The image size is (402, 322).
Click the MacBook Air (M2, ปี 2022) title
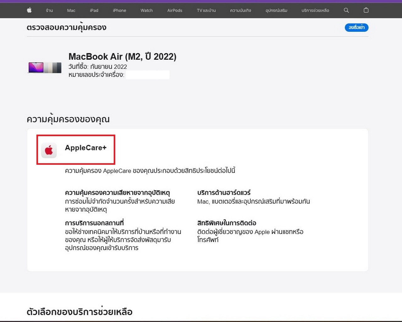[122, 57]
